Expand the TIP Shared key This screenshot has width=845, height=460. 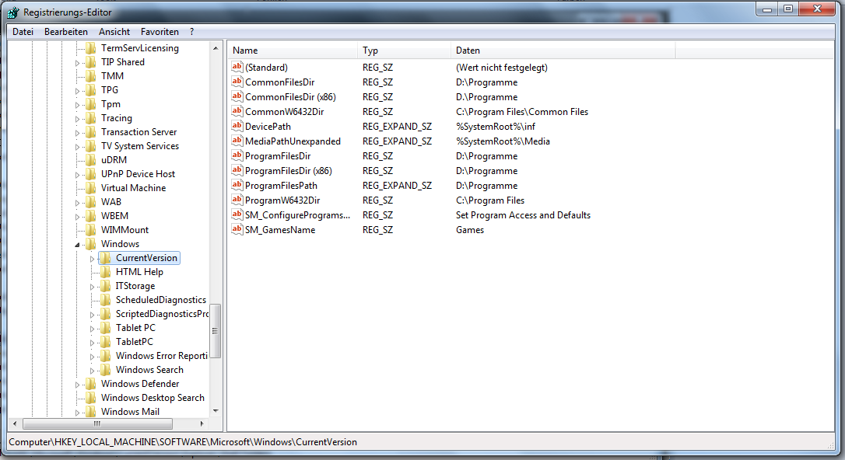click(77, 63)
